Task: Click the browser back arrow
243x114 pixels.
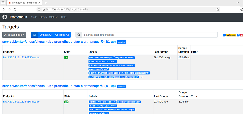Action: coord(4,9)
